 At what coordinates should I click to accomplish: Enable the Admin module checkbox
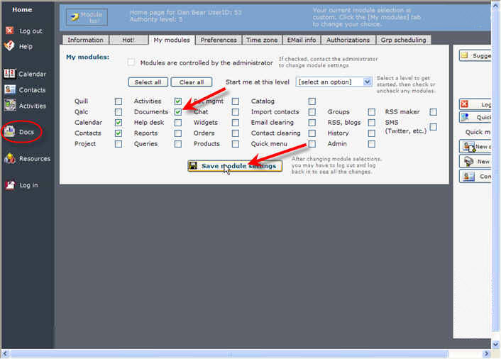(371, 144)
